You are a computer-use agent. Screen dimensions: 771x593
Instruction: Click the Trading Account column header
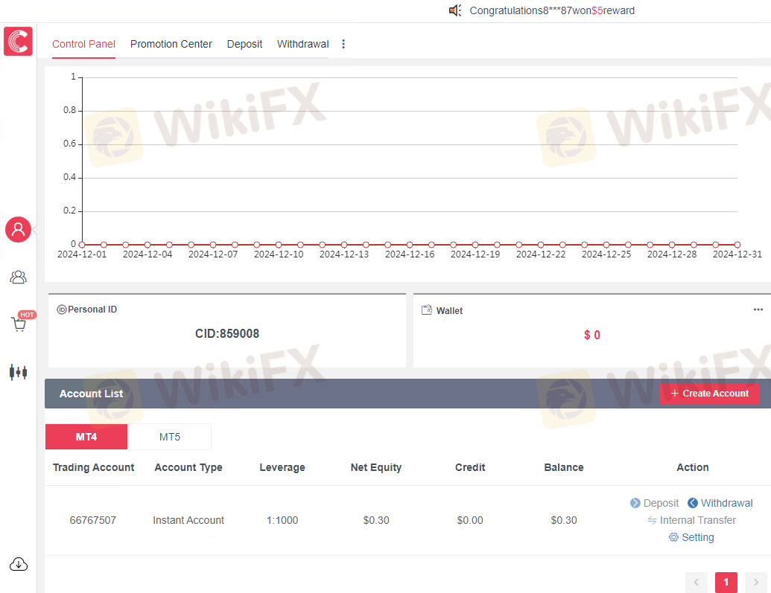[x=93, y=467]
